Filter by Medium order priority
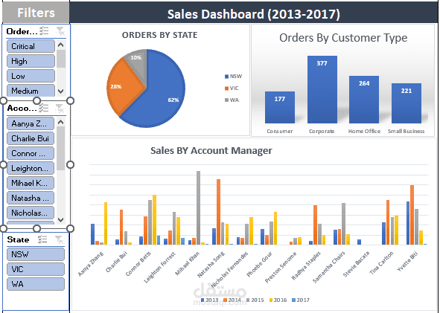Viewport: 440px width, 313px height. pos(31,90)
